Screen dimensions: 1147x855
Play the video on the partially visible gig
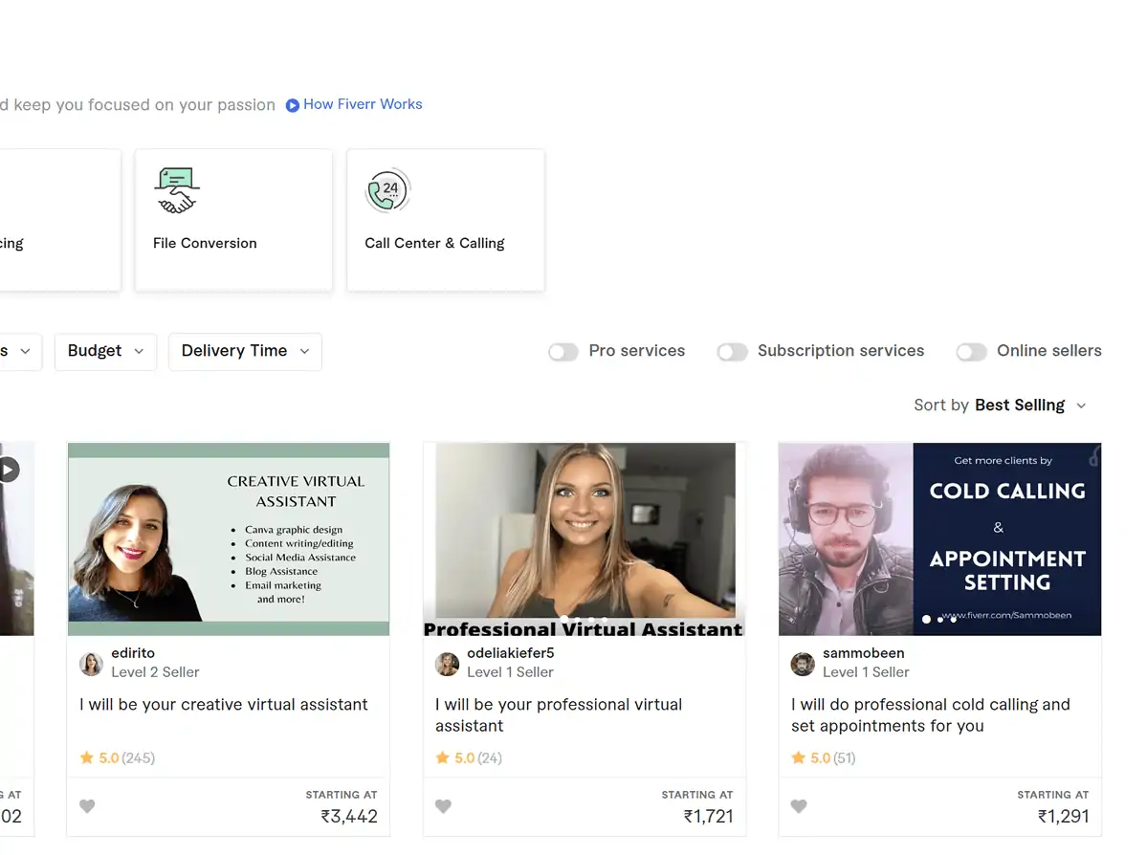tap(8, 470)
